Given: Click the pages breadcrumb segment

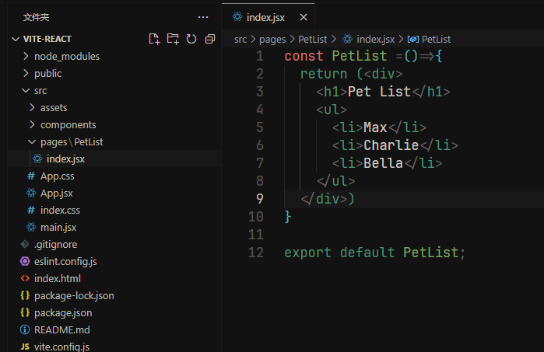Looking at the screenshot, I should tap(272, 39).
